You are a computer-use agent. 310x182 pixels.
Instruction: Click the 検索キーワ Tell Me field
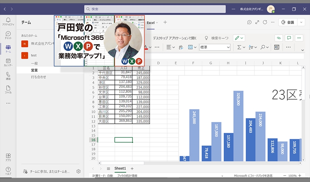(220, 38)
